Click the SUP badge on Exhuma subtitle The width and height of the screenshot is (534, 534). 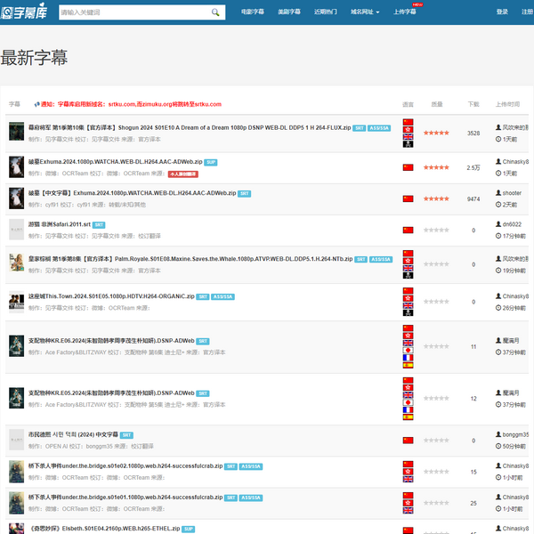click(x=212, y=162)
